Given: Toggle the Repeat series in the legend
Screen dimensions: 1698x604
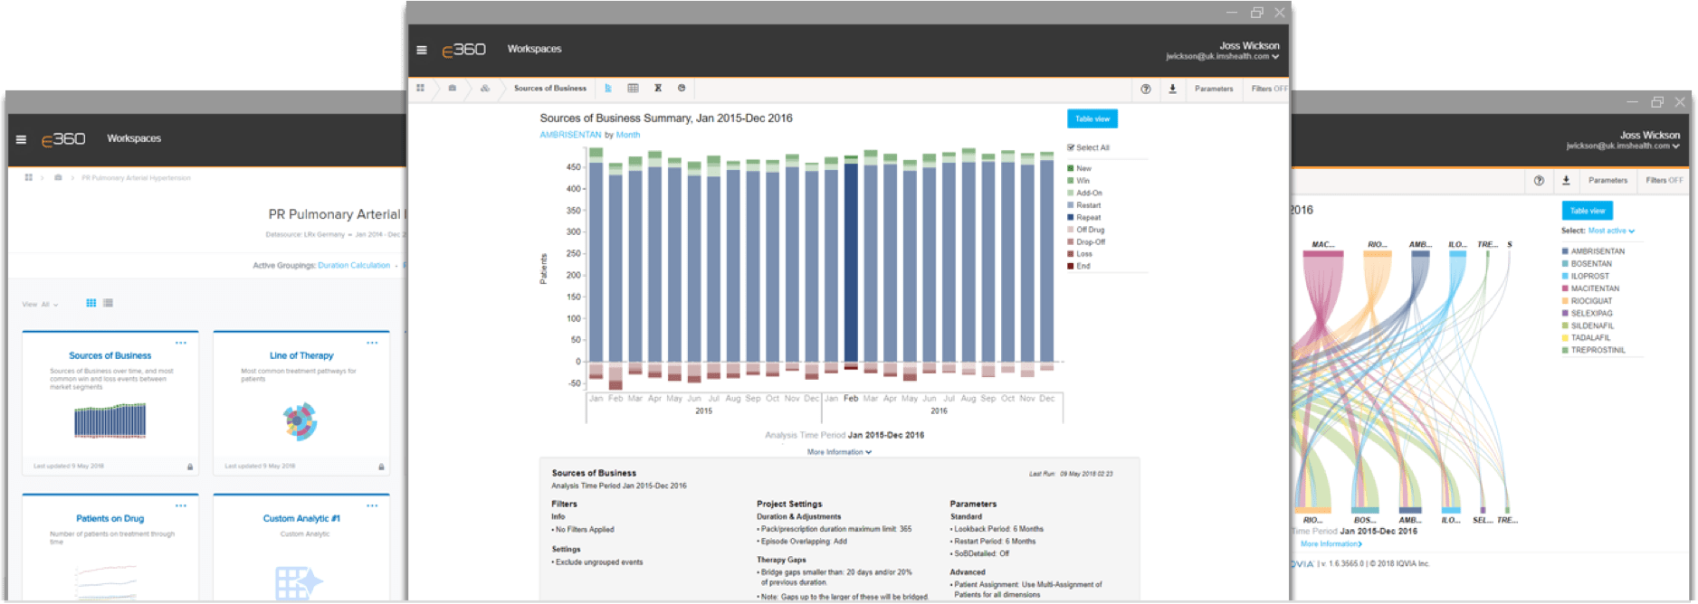Looking at the screenshot, I should (x=1088, y=217).
